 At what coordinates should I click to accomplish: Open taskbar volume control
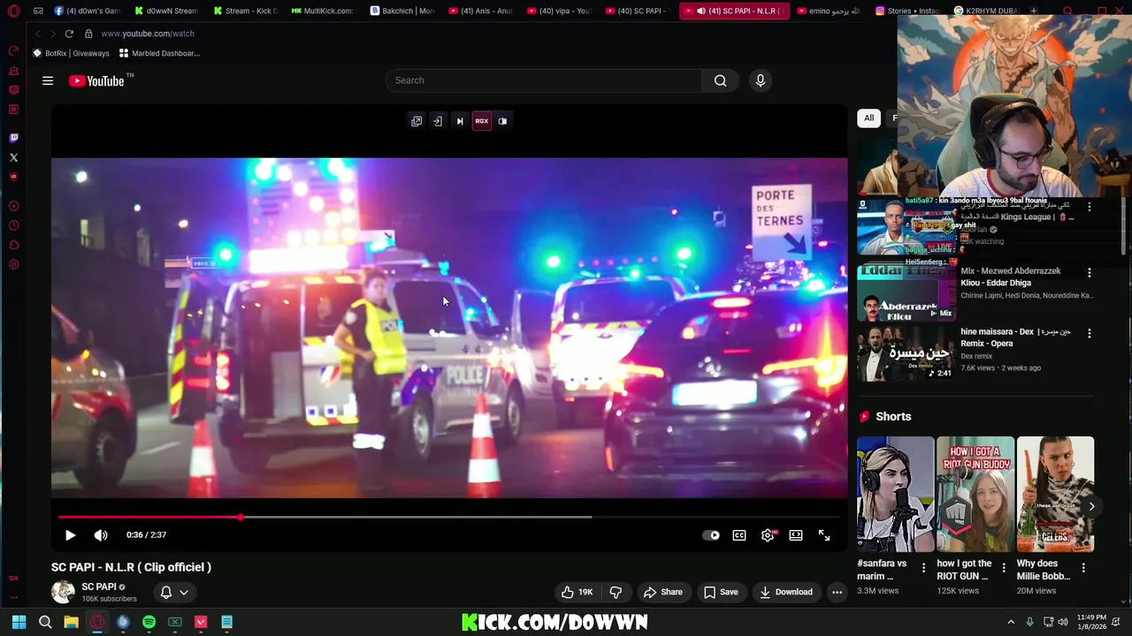(1063, 622)
